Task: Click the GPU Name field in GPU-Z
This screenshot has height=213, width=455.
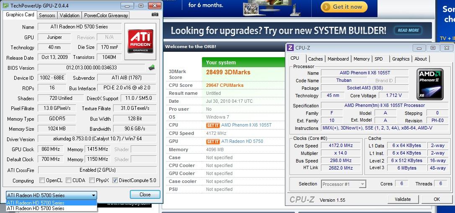Action: click(x=80, y=27)
